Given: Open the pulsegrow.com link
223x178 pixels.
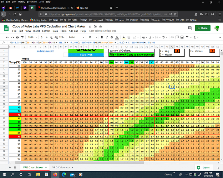Looking at the screenshot, I should 46,51.
